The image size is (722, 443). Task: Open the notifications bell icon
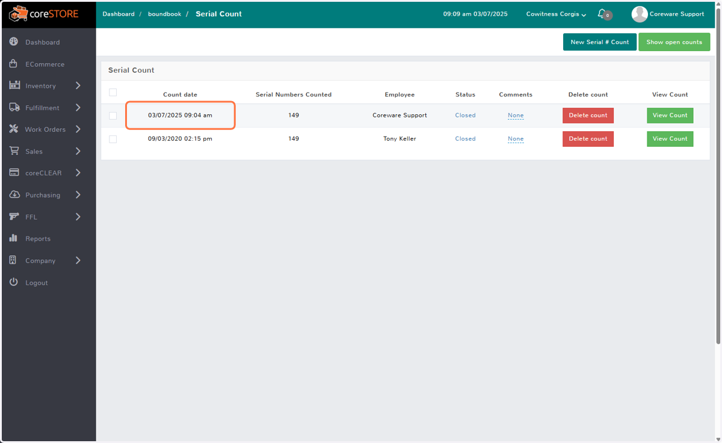pyautogui.click(x=603, y=14)
